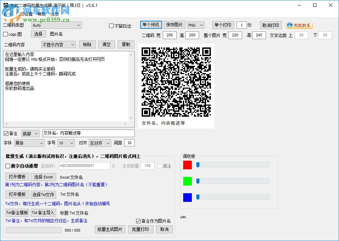339x241 pixels.
Task: Disable the 备注作为图片名 checkbox
Action: (138, 221)
